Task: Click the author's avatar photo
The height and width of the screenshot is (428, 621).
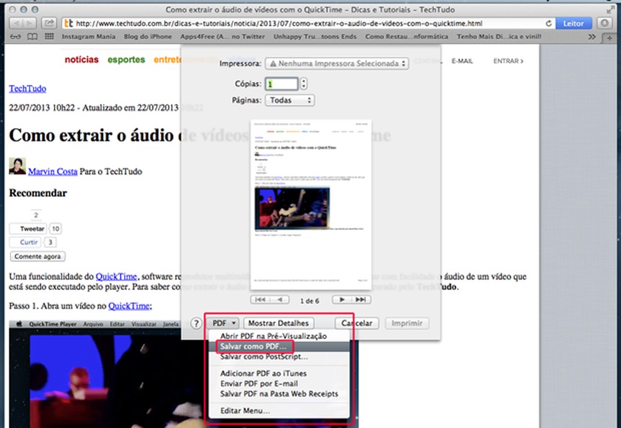Action: tap(17, 166)
